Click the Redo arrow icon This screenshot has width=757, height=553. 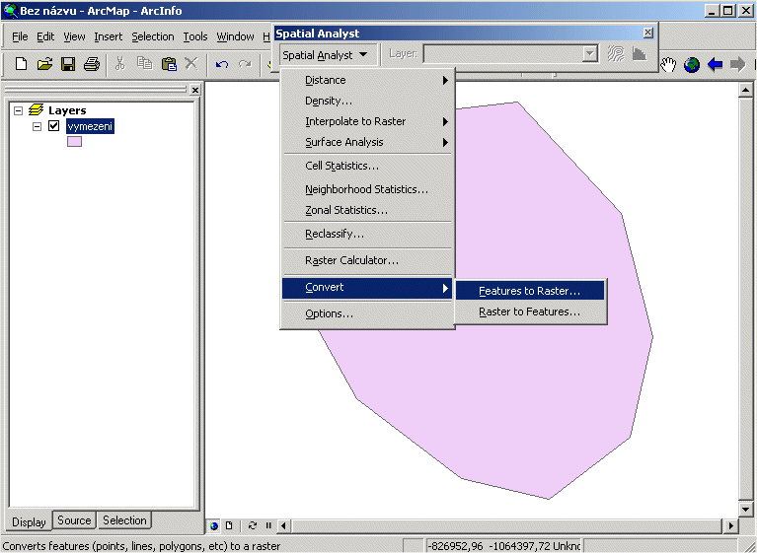pos(245,64)
